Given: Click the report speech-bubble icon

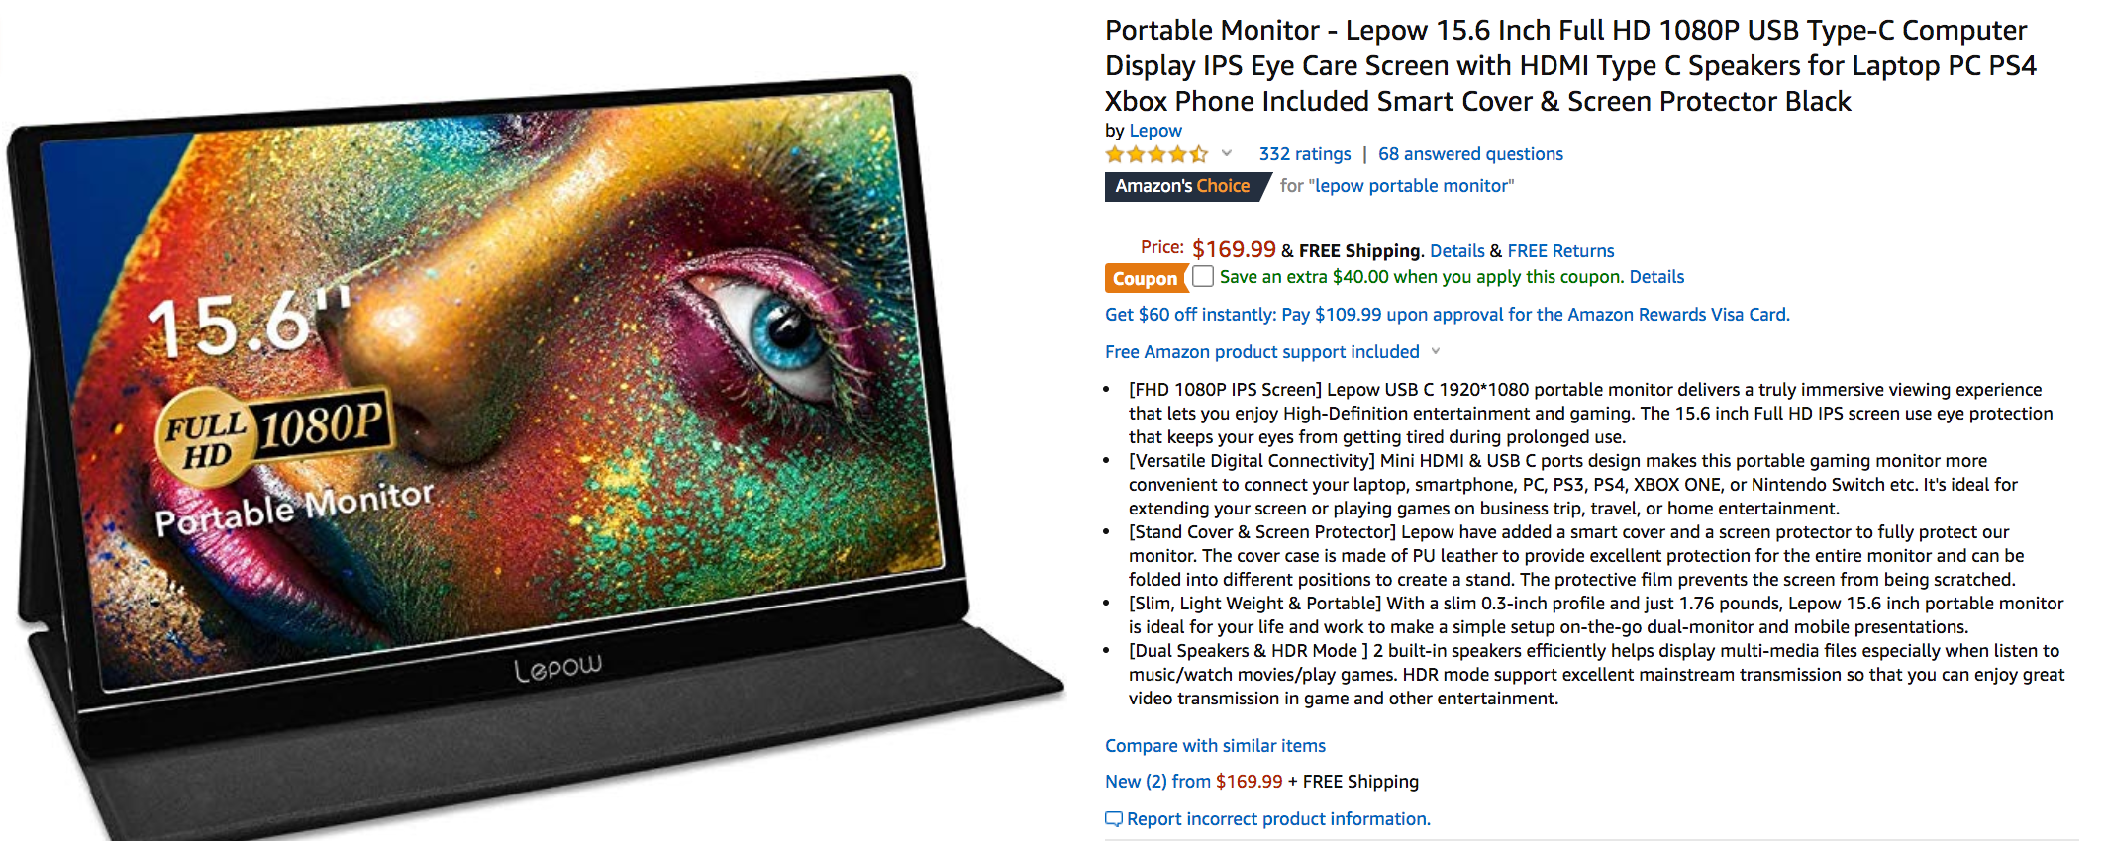Looking at the screenshot, I should pyautogui.click(x=1114, y=819).
